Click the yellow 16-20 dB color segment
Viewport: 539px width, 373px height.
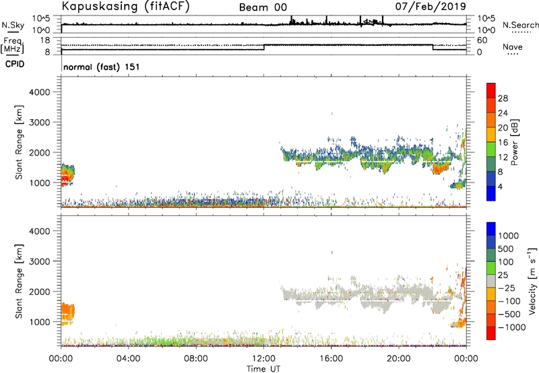click(x=491, y=134)
